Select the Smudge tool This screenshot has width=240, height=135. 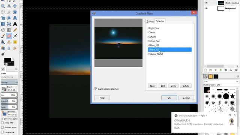tap(15, 48)
